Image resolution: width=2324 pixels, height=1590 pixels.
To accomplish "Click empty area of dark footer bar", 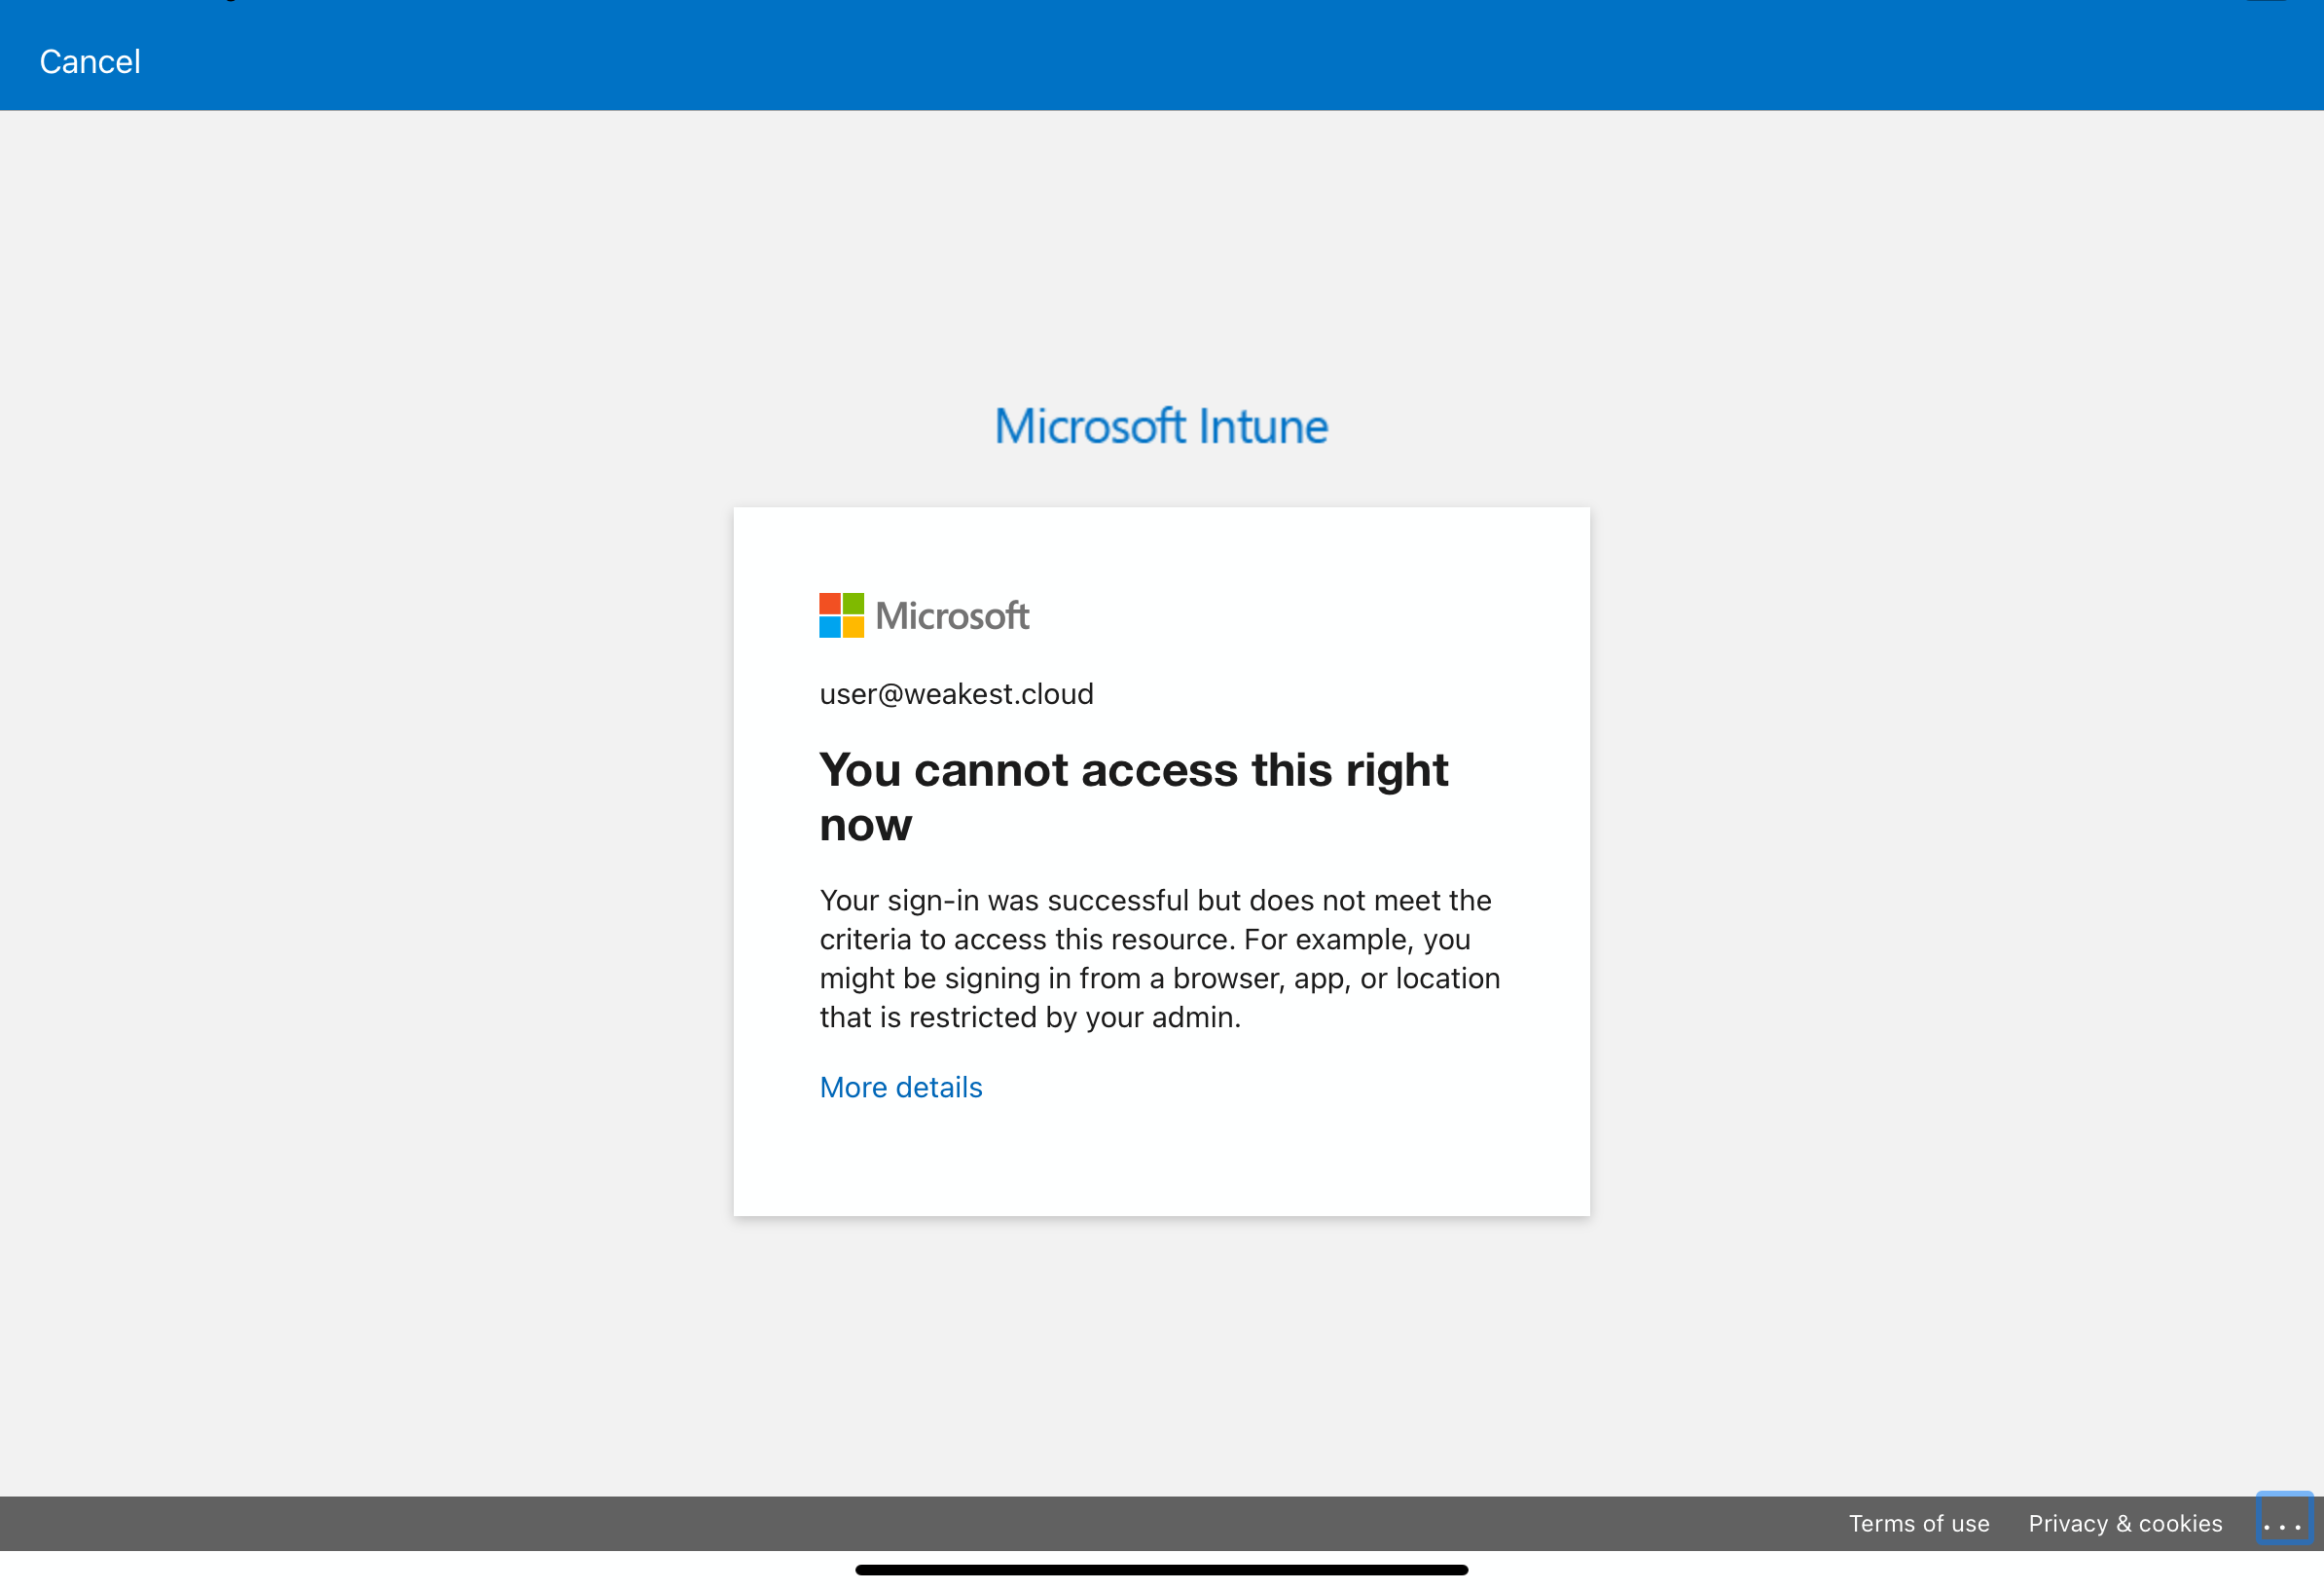I will pyautogui.click(x=900, y=1524).
